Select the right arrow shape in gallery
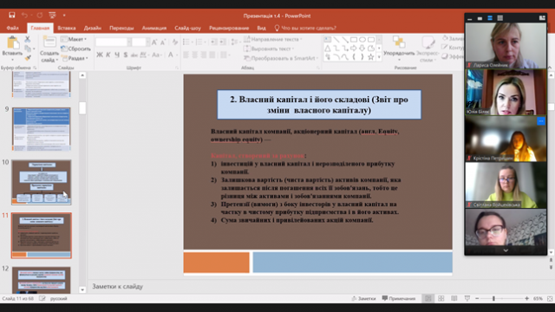 tap(354, 49)
